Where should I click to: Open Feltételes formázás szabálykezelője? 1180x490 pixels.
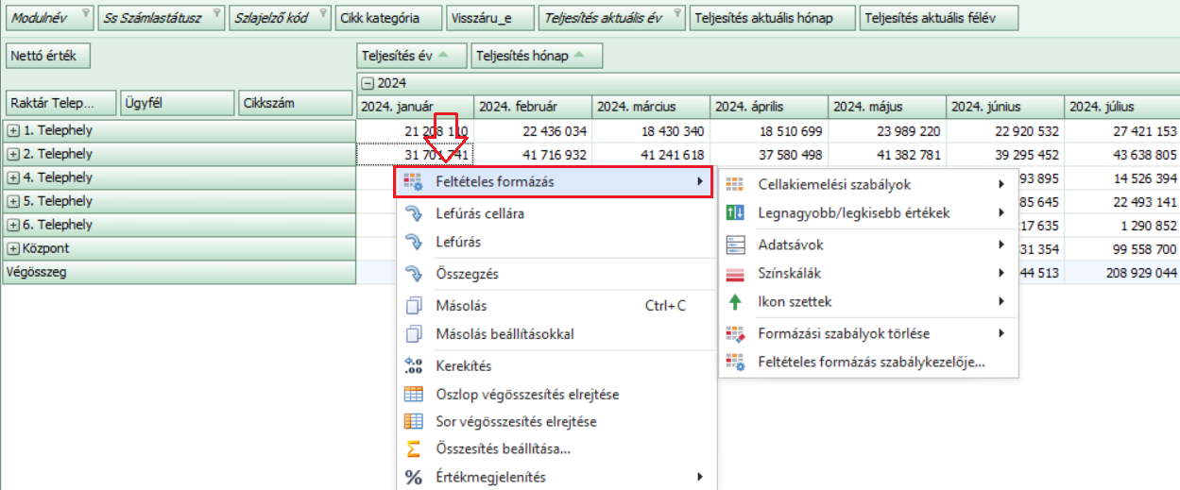871,362
